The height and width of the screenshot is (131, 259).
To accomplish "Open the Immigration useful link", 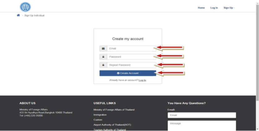I will 100,115.
